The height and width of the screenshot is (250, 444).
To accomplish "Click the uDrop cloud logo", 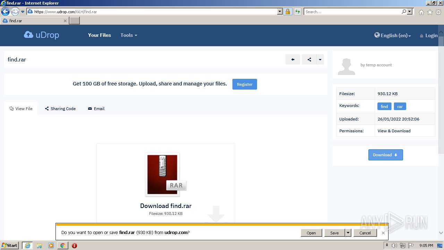I will tap(41, 35).
